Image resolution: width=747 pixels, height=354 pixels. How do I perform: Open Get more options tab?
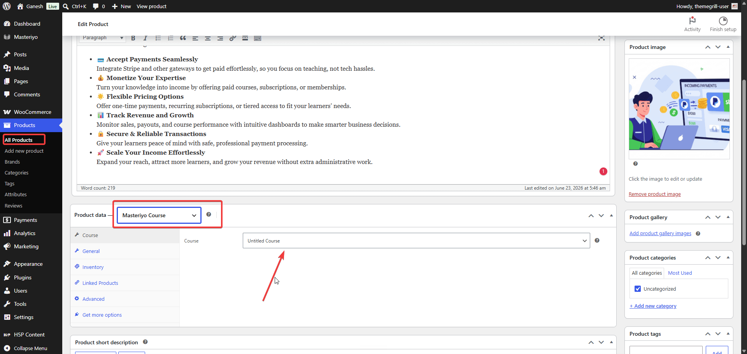pyautogui.click(x=125, y=315)
